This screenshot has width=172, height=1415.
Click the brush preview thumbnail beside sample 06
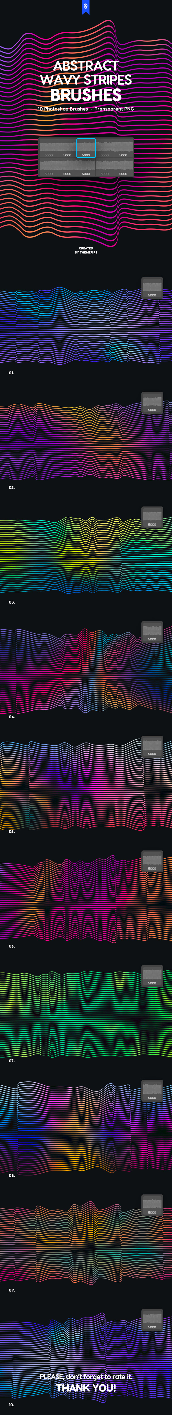152,861
